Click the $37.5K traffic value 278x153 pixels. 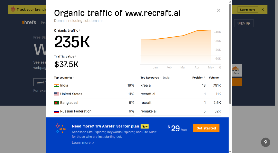pyautogui.click(x=66, y=64)
